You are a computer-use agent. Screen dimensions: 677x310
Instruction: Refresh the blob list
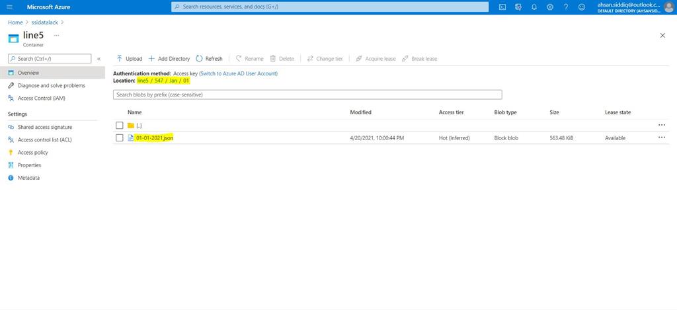(209, 59)
